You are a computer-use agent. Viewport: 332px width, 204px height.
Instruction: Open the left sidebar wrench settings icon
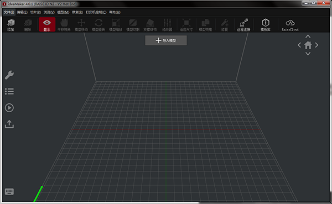click(9, 75)
